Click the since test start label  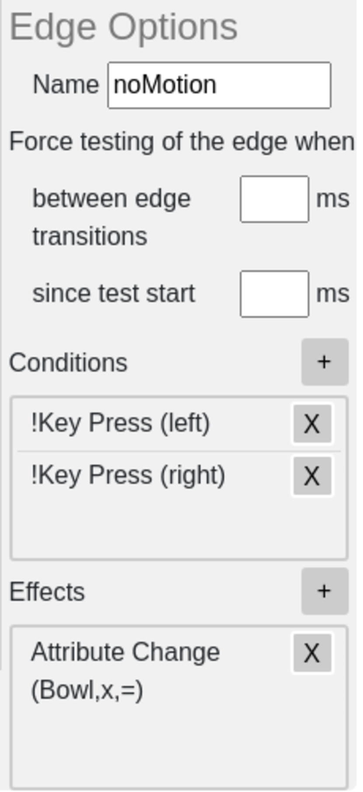pos(114,293)
